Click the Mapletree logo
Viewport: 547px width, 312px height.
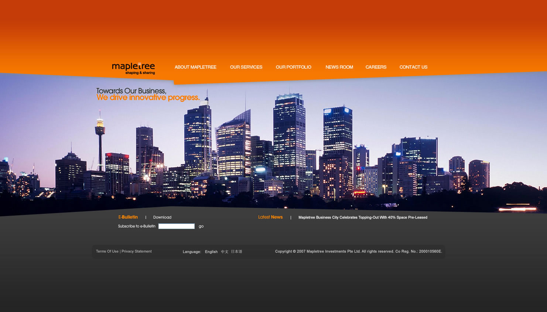pyautogui.click(x=133, y=68)
